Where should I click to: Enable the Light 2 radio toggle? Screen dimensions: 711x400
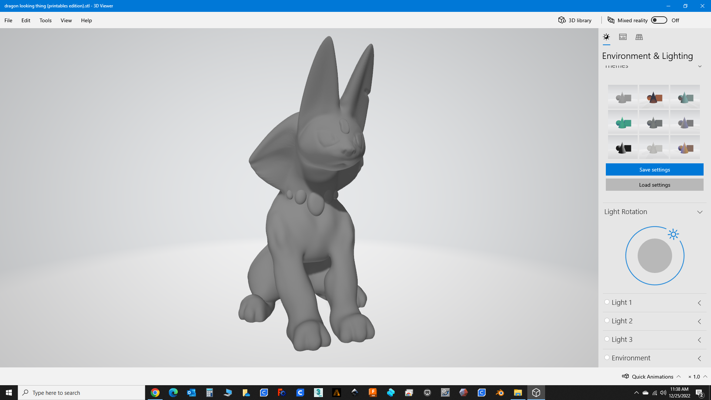607,320
